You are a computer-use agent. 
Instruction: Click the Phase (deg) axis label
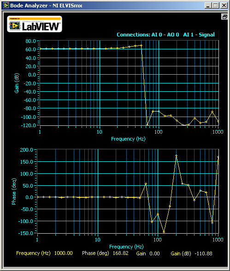(14, 192)
